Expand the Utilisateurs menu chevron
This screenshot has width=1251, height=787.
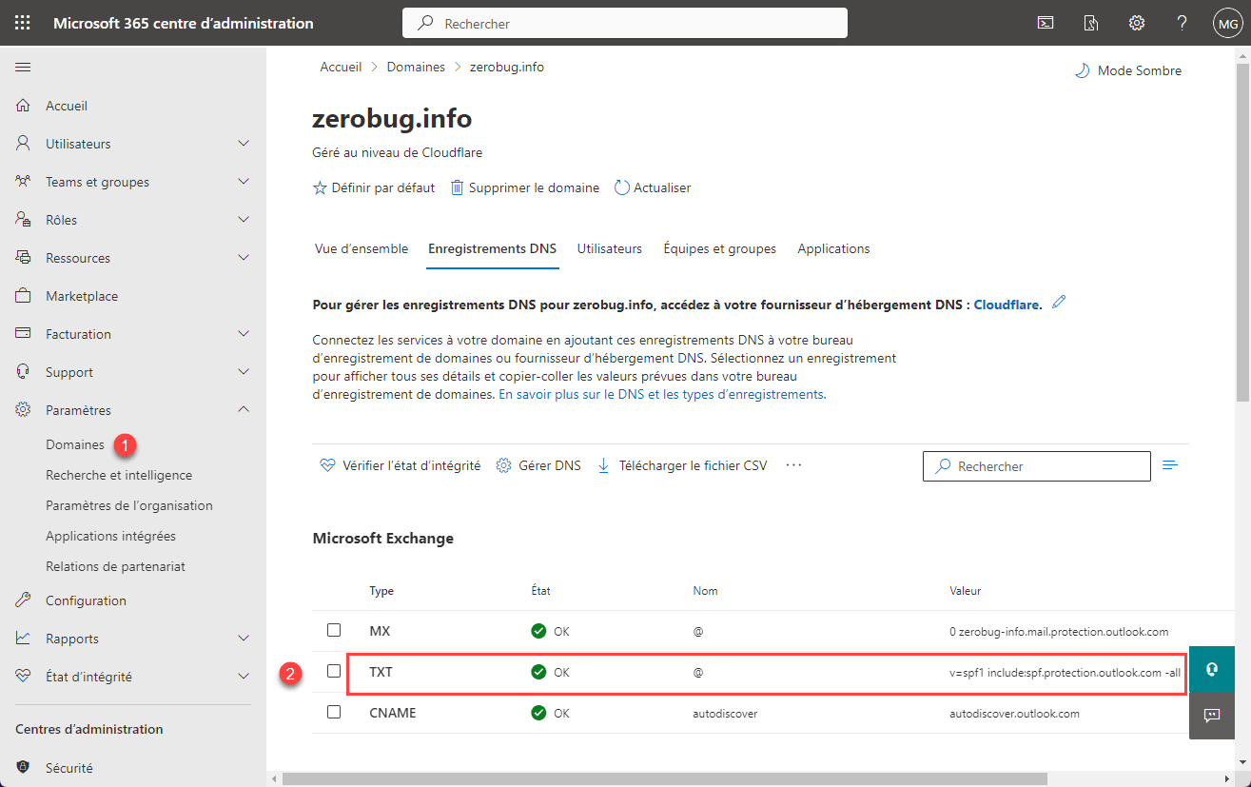[x=244, y=144]
